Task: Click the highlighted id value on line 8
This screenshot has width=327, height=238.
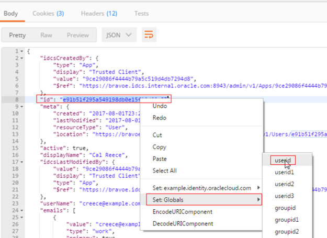Action: click(102, 99)
